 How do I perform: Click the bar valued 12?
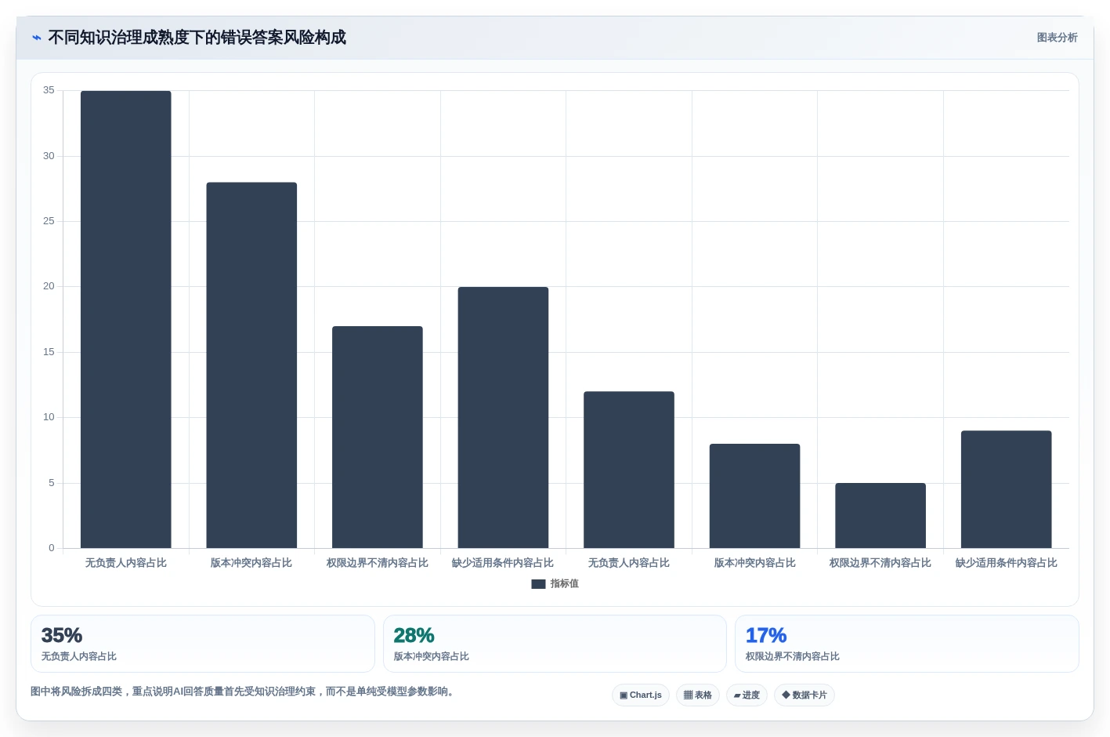(x=629, y=470)
